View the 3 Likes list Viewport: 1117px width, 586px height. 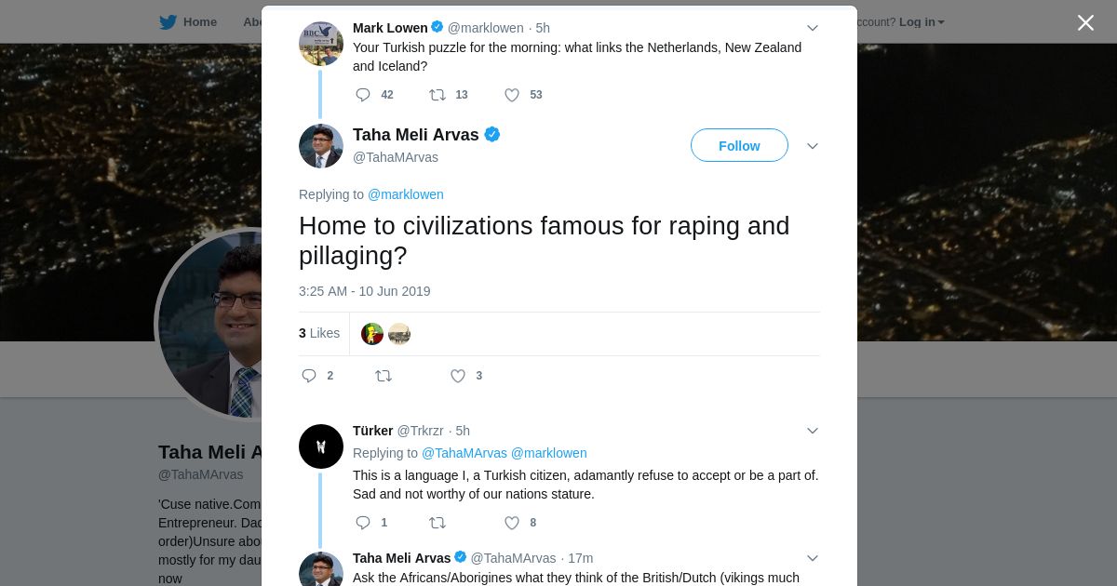click(319, 333)
